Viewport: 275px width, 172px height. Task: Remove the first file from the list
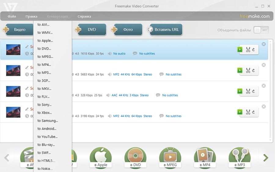point(264,44)
